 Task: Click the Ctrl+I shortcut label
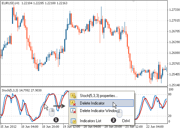(x=126, y=121)
